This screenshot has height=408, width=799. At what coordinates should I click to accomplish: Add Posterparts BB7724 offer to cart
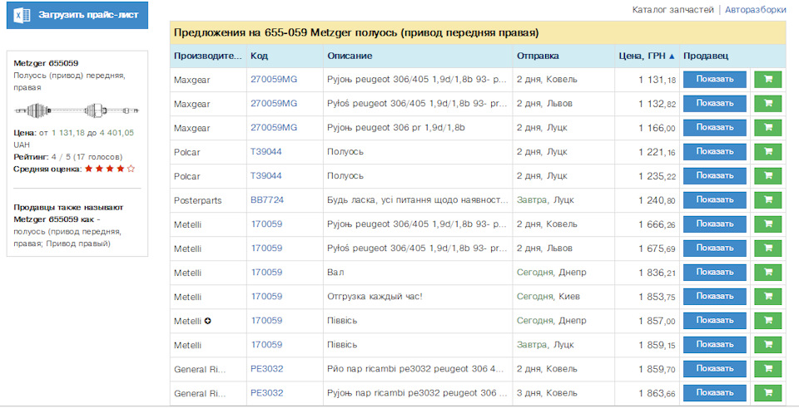pos(767,200)
